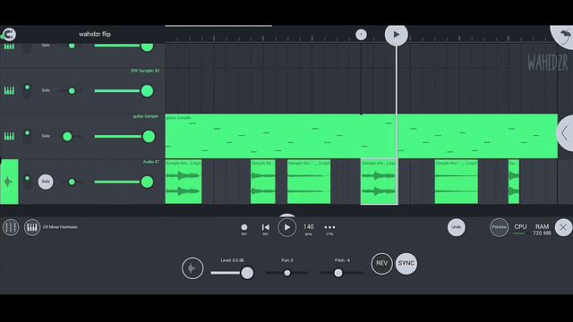Click the Audio 47 track name
Screen dimensions: 573x322
click(151, 162)
